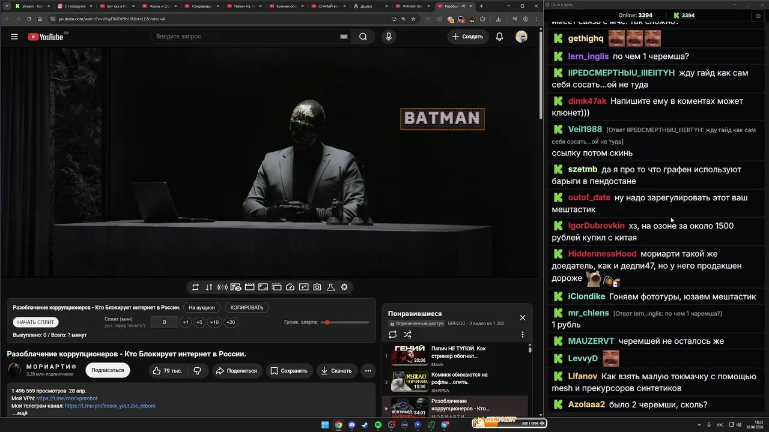Open a new Chrome tab

click(x=481, y=6)
